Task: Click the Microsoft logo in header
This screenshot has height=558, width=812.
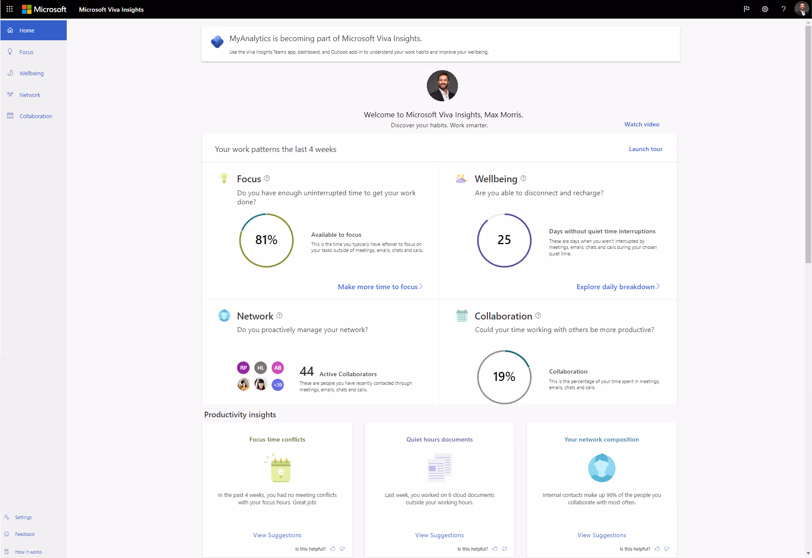Action: coord(44,9)
